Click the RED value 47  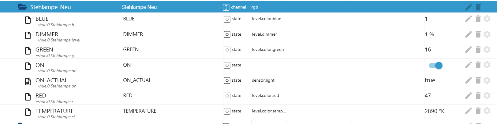(428, 96)
